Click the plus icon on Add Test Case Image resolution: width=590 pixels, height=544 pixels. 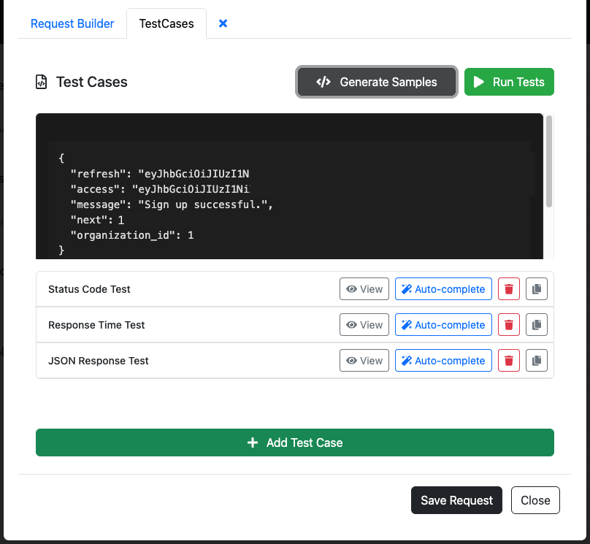pyautogui.click(x=253, y=443)
